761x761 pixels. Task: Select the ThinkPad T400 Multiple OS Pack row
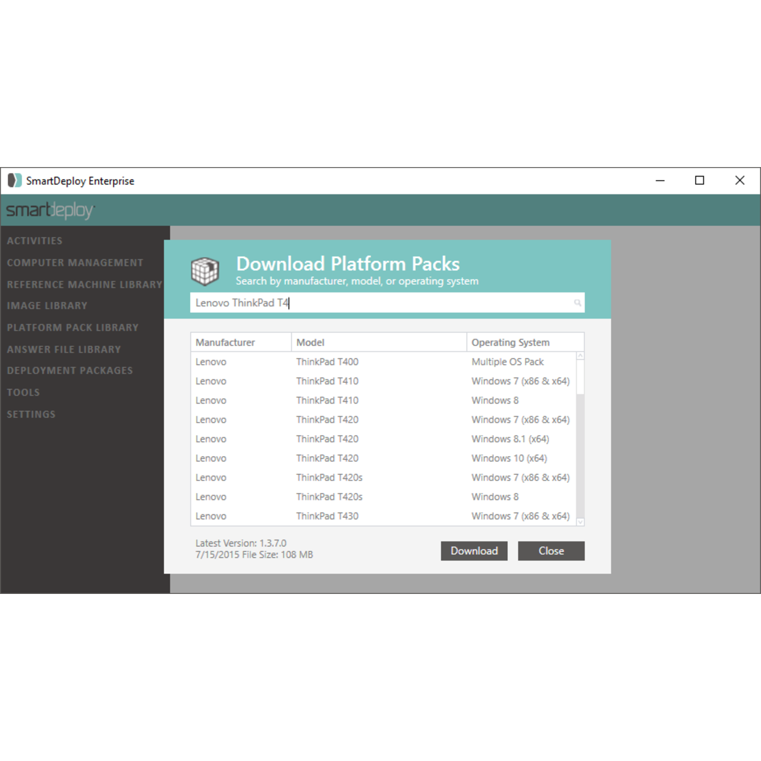point(386,361)
